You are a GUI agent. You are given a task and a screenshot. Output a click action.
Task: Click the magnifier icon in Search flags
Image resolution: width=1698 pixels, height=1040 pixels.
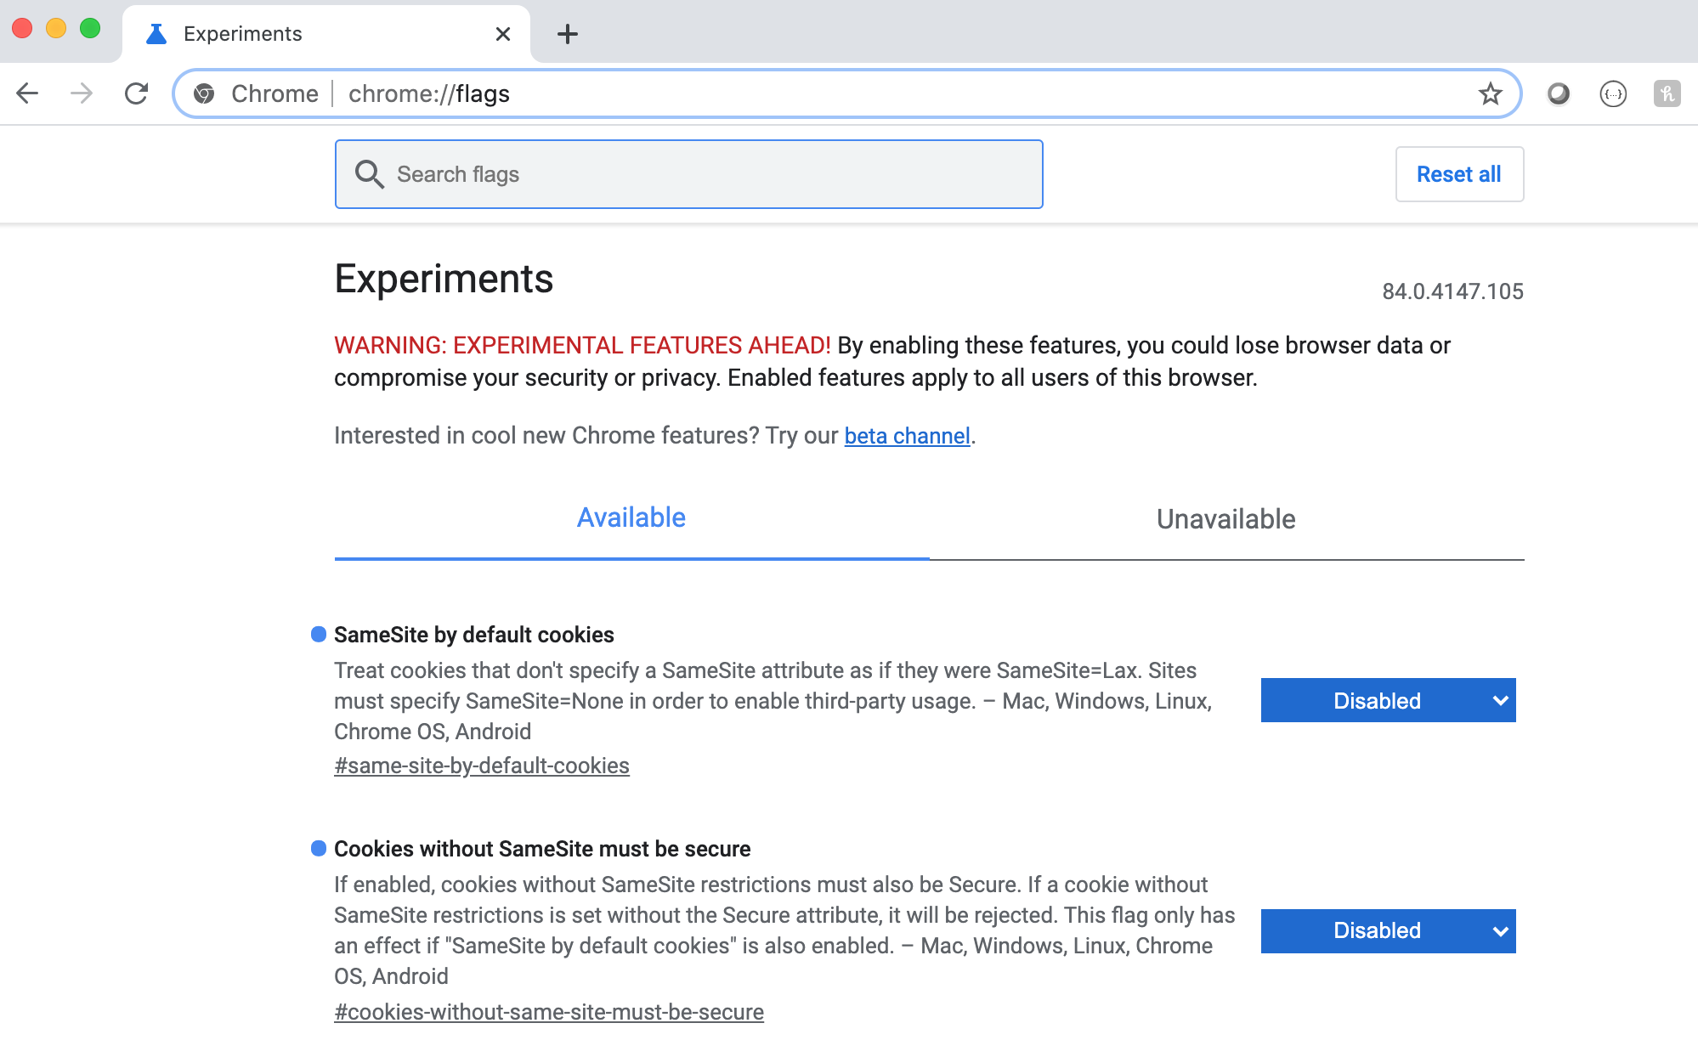370,174
